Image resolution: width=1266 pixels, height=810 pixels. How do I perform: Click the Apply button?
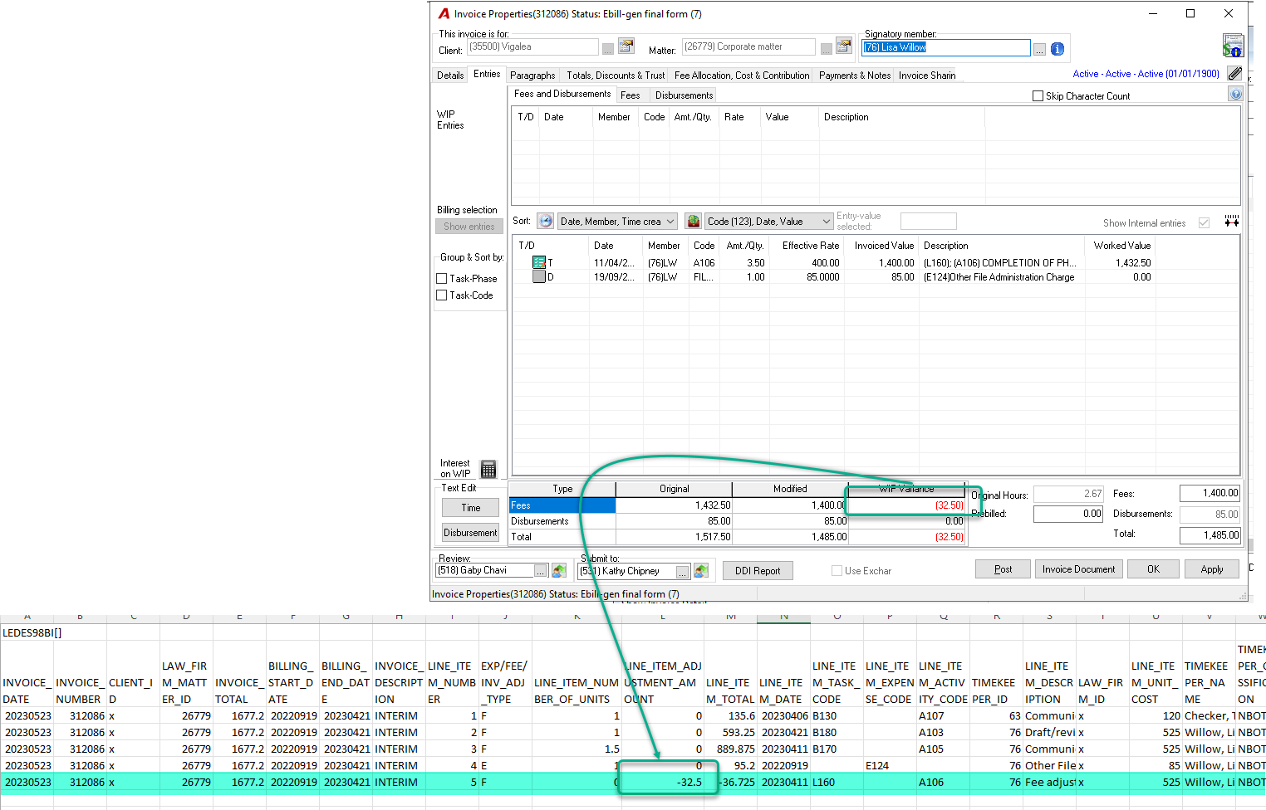pyautogui.click(x=1212, y=569)
